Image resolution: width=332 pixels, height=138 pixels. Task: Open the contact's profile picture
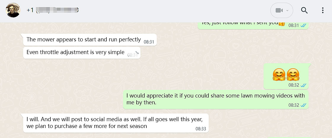pos(13,10)
